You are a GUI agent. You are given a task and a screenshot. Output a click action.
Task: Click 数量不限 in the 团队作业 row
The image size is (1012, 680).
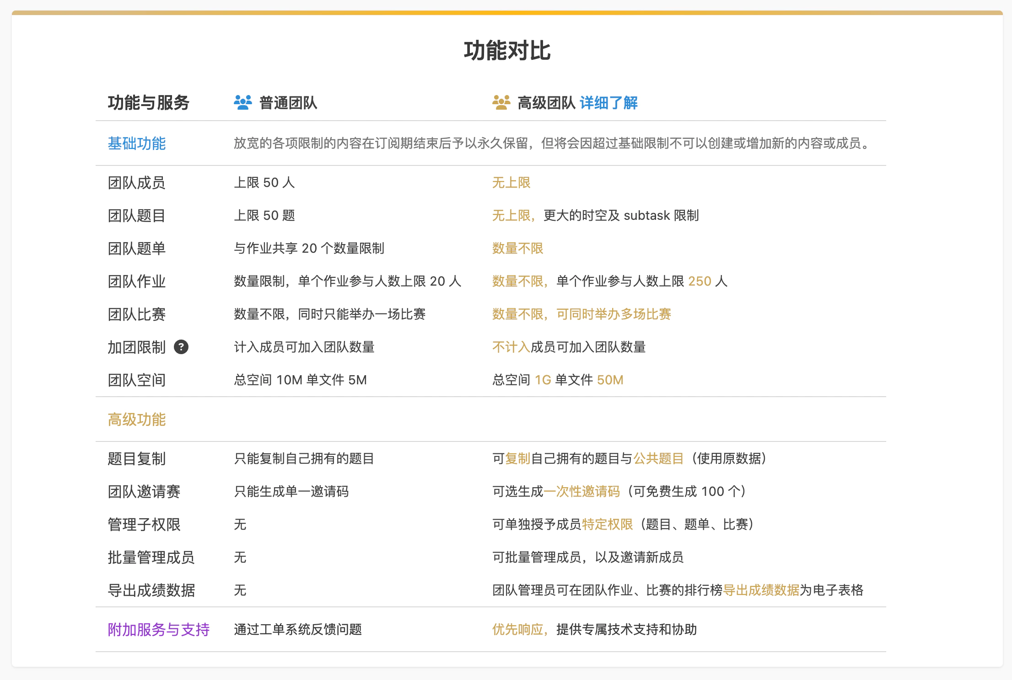tap(517, 281)
